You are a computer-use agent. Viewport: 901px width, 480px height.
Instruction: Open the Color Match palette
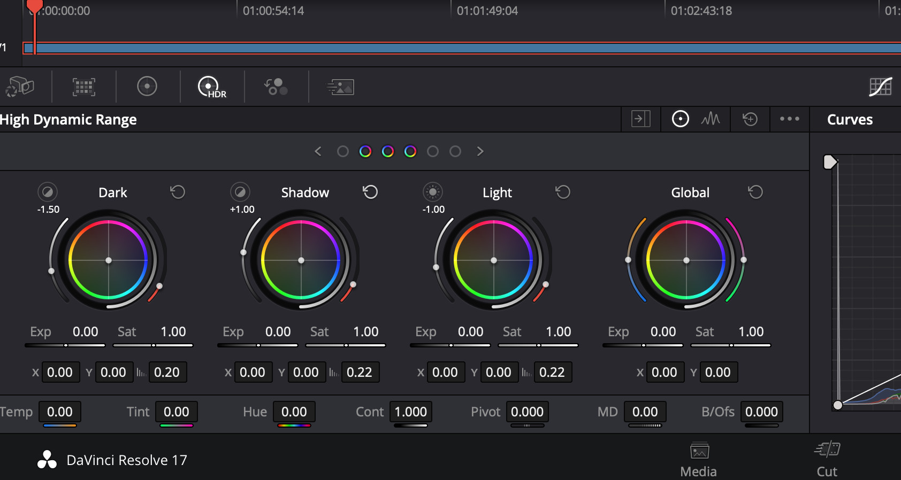pyautogui.click(x=84, y=87)
